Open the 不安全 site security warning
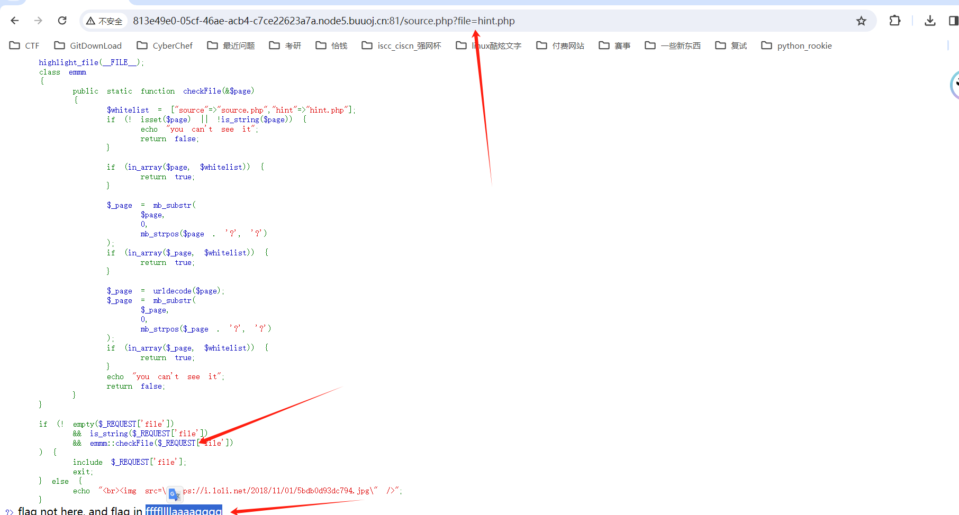959x515 pixels. click(x=105, y=21)
